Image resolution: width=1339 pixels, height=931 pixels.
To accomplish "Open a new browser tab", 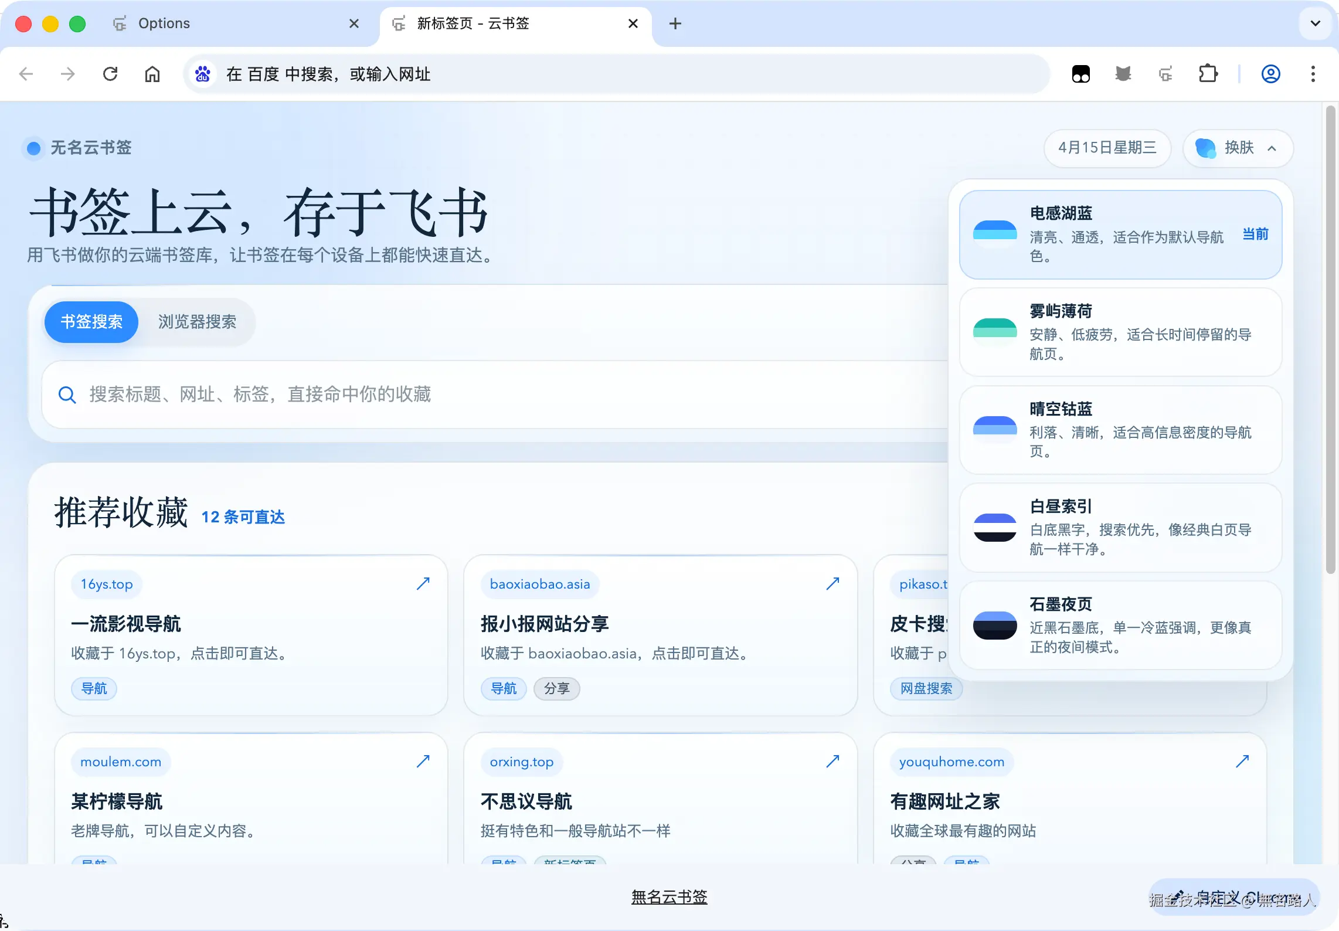I will (x=675, y=23).
